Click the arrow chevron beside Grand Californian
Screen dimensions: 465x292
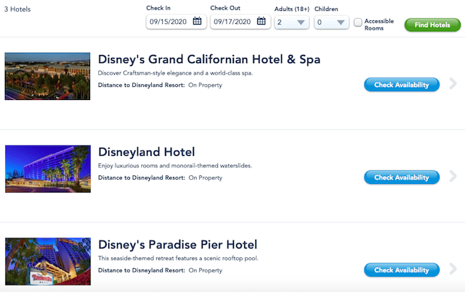tap(453, 83)
